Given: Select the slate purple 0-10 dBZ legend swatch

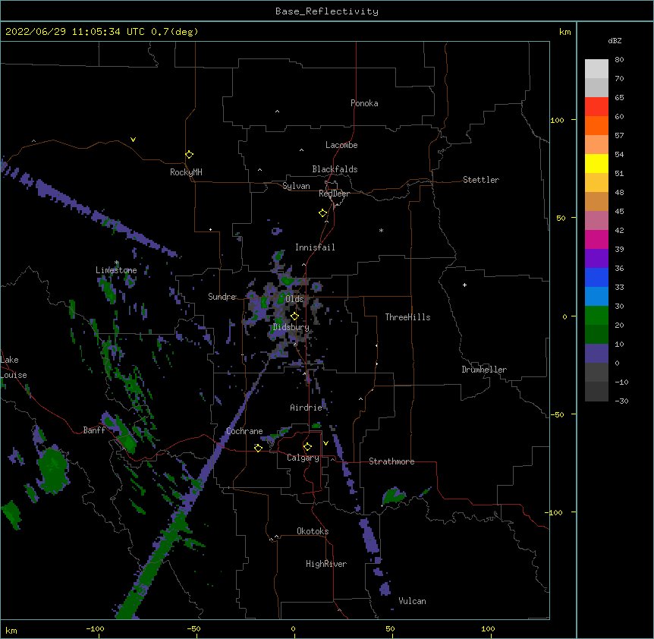Looking at the screenshot, I should (596, 354).
